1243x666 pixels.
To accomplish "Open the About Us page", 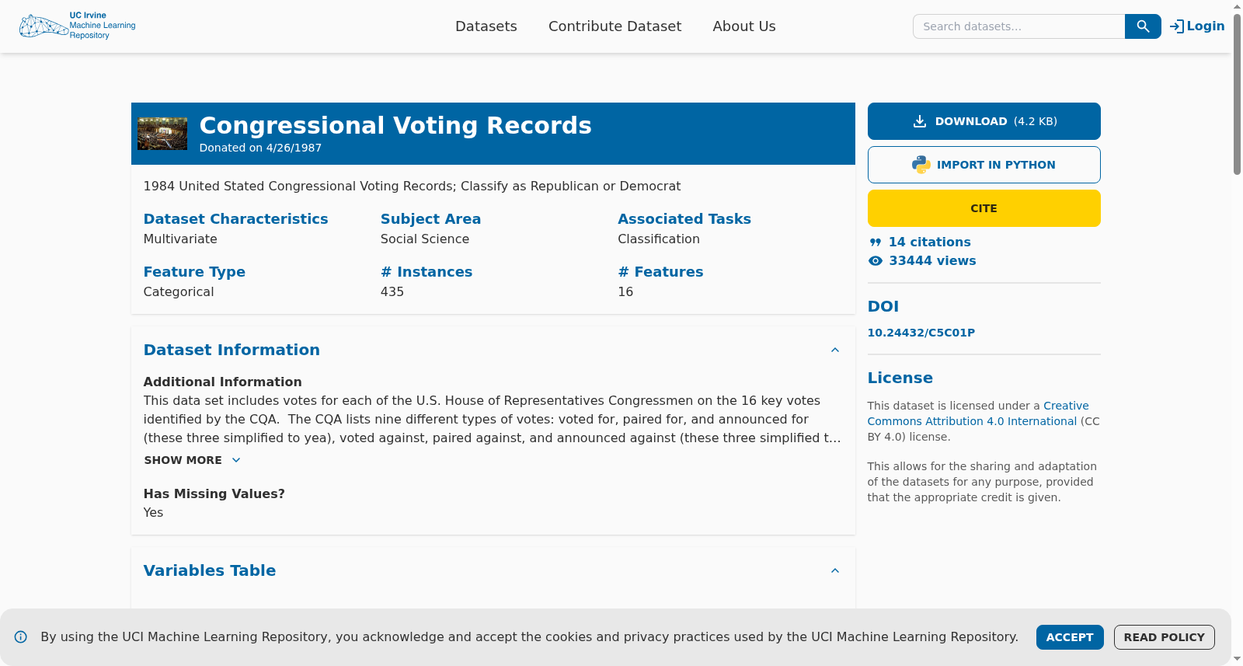I will pyautogui.click(x=744, y=26).
